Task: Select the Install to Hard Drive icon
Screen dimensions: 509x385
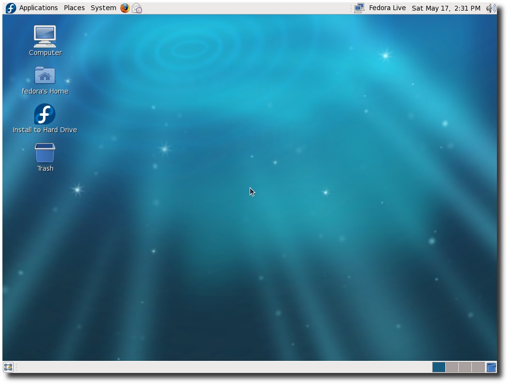Action: tap(45, 119)
